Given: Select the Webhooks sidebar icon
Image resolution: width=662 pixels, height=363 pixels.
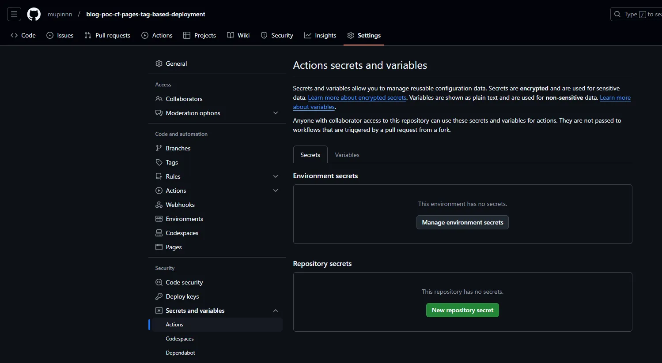Looking at the screenshot, I should 159,205.
